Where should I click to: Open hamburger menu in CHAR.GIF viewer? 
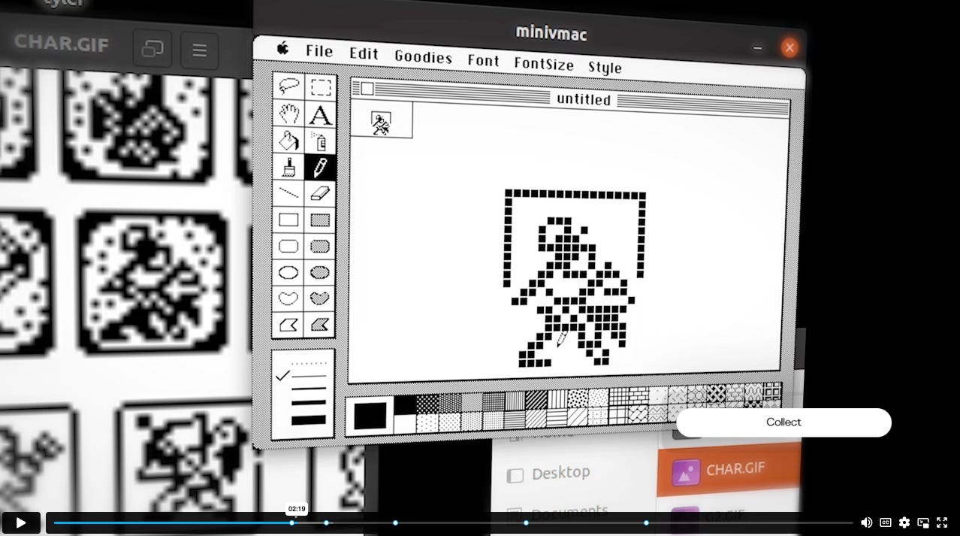click(x=199, y=50)
